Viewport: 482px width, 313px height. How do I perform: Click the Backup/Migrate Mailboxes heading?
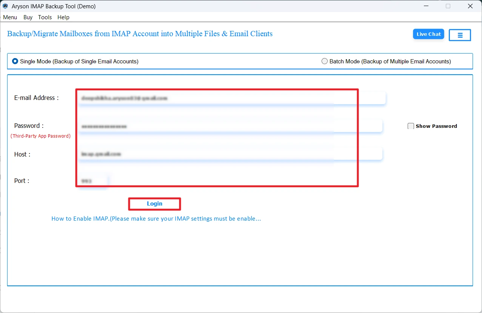(x=140, y=34)
